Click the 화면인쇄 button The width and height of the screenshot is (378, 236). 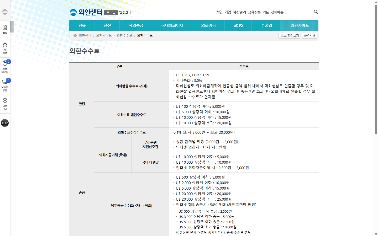[309, 36]
